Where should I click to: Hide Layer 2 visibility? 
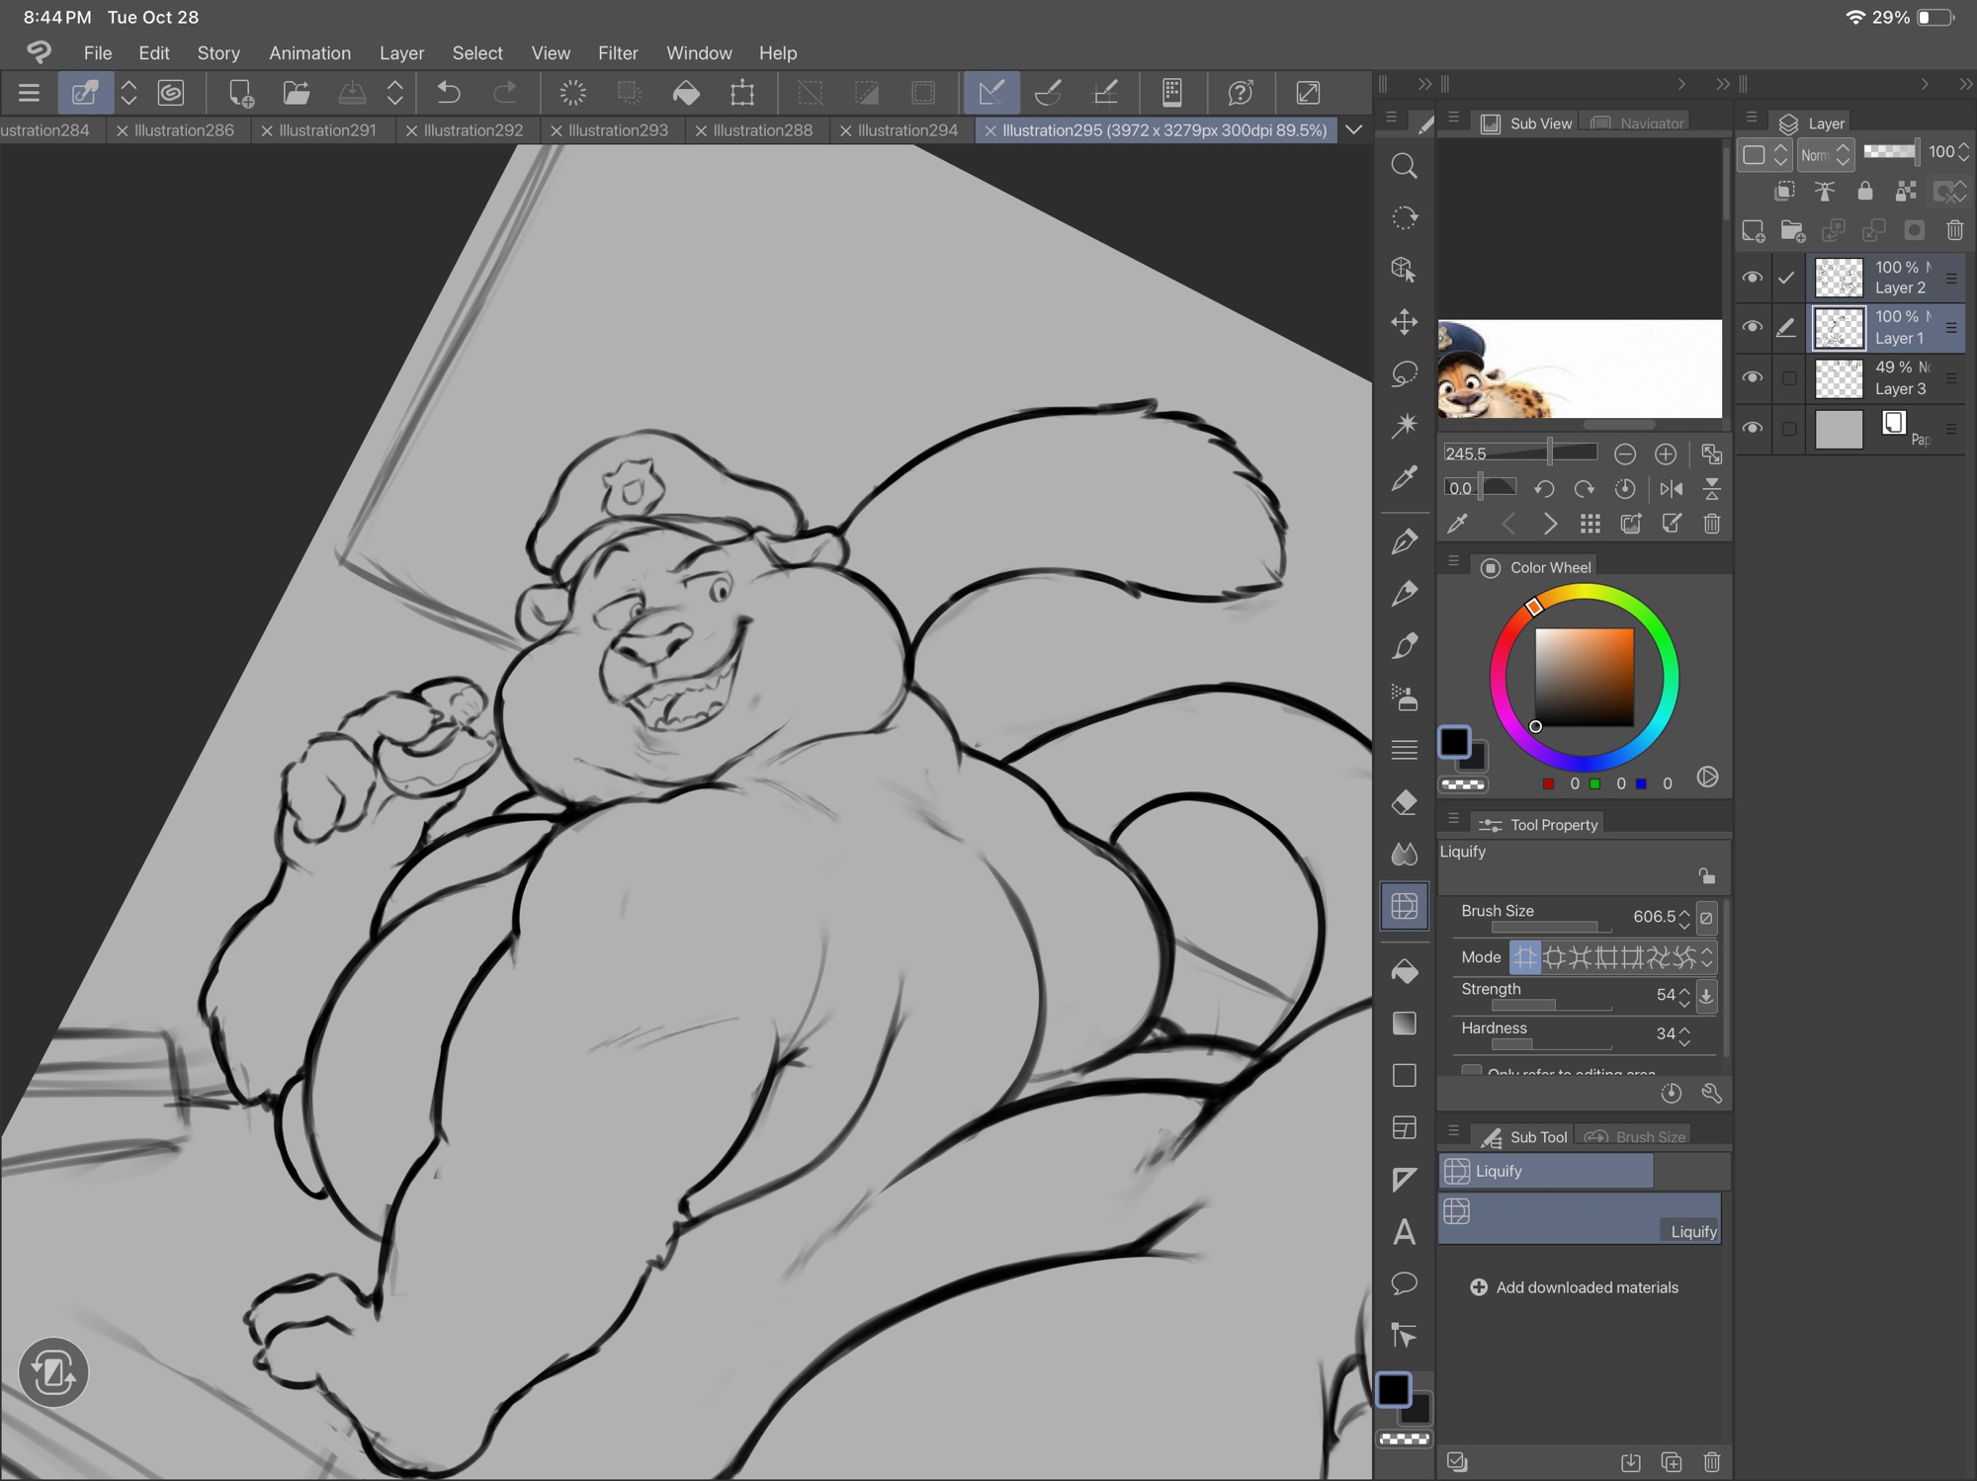point(1752,278)
